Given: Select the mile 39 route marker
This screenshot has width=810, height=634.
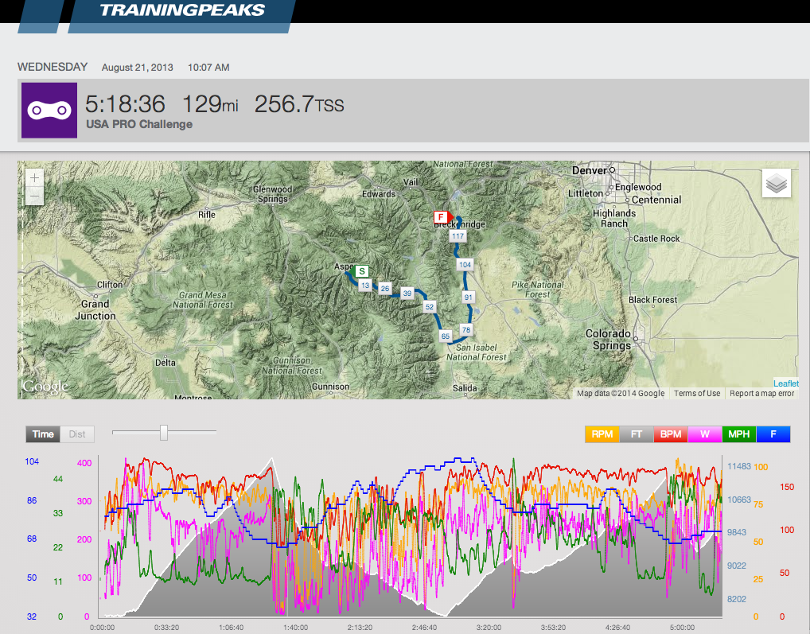Looking at the screenshot, I should click(x=407, y=294).
